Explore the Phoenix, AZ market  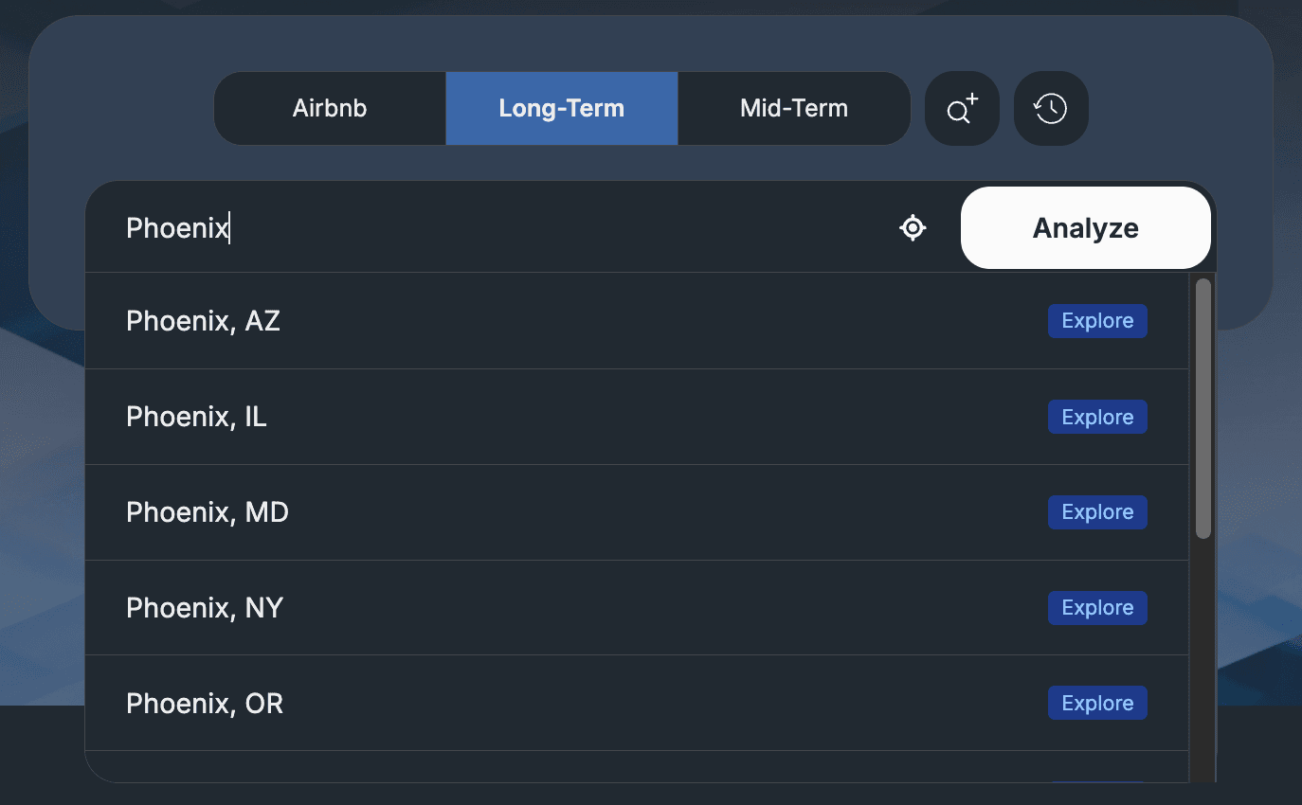click(1096, 321)
